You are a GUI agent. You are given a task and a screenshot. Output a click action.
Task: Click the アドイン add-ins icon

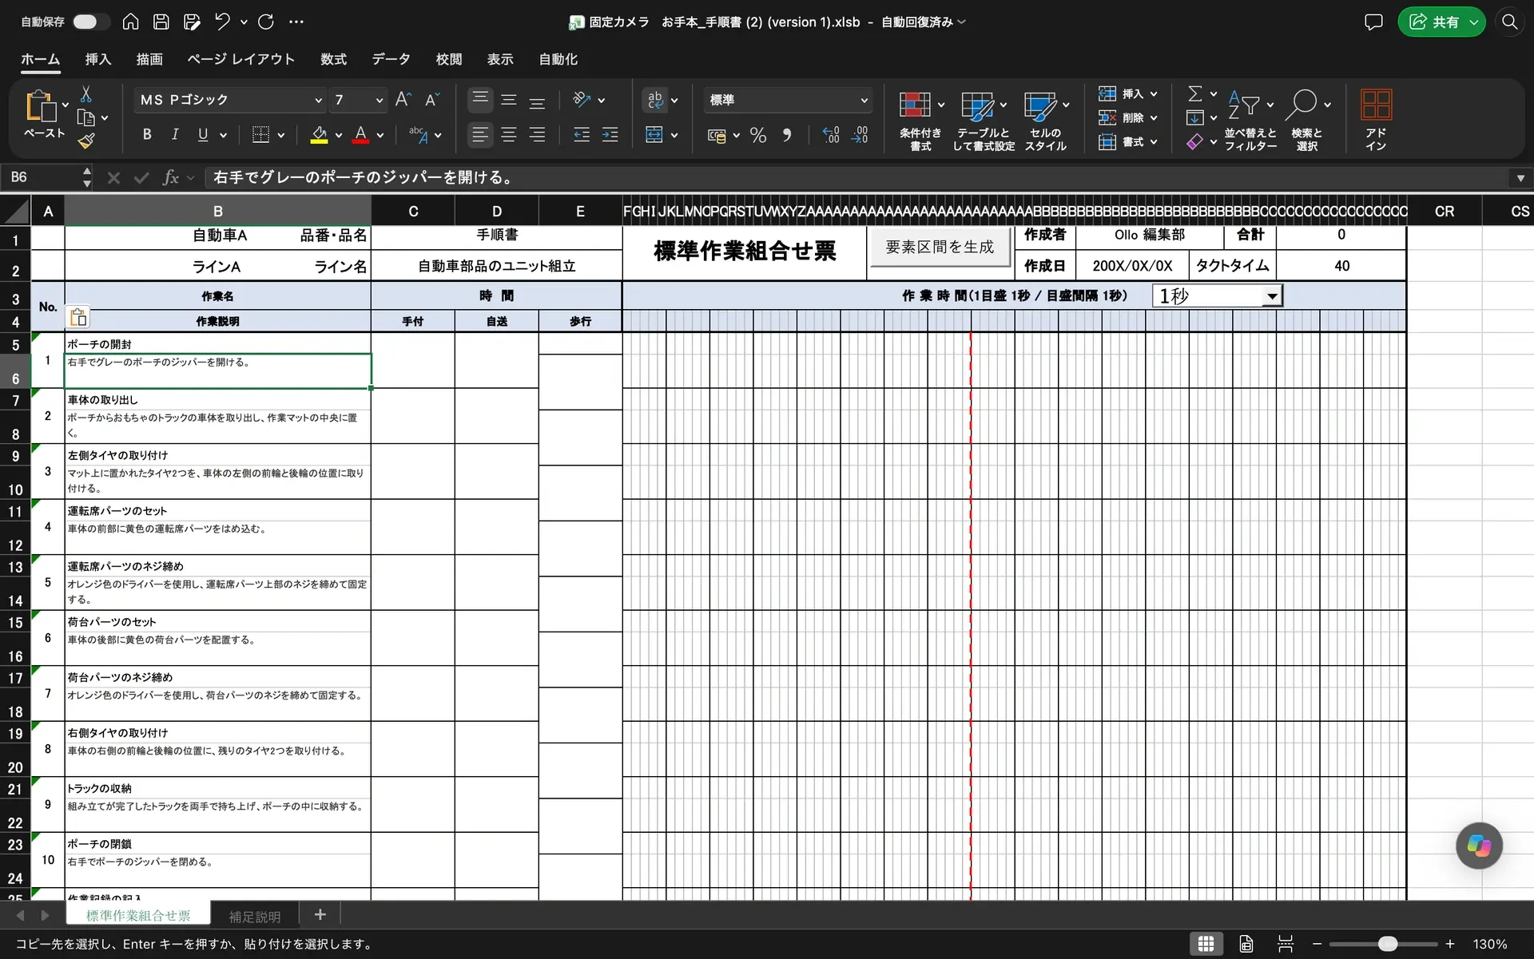point(1376,104)
